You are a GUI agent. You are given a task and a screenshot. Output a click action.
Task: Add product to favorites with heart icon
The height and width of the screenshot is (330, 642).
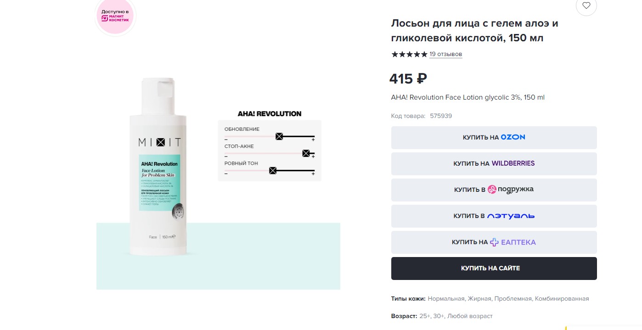pyautogui.click(x=586, y=6)
